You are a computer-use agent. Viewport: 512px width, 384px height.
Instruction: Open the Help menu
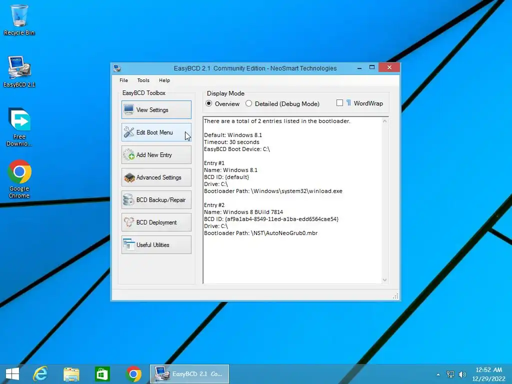point(164,80)
